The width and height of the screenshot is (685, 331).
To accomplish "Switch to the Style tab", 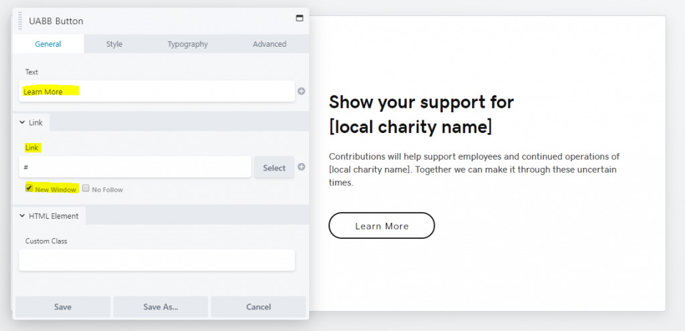I will click(x=114, y=44).
